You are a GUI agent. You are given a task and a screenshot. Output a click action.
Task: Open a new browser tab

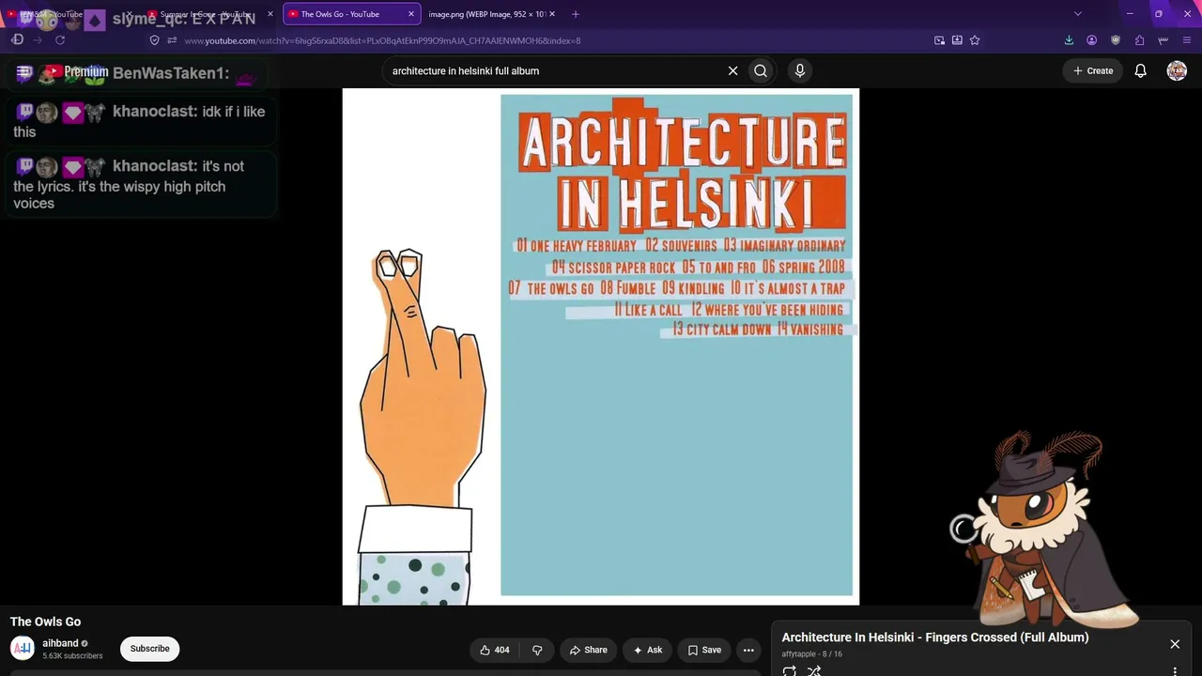point(576,14)
